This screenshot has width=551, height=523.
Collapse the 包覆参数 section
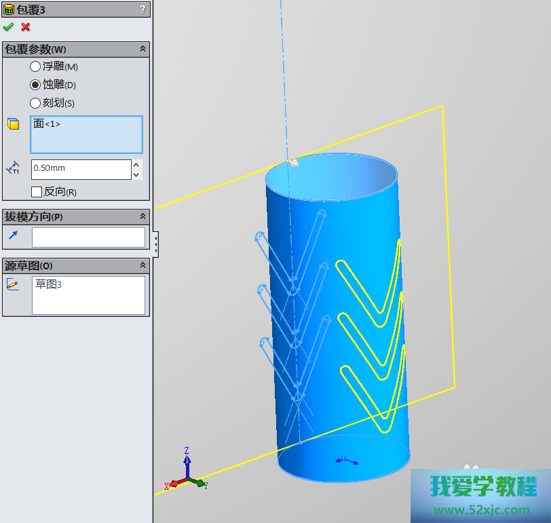pyautogui.click(x=142, y=50)
